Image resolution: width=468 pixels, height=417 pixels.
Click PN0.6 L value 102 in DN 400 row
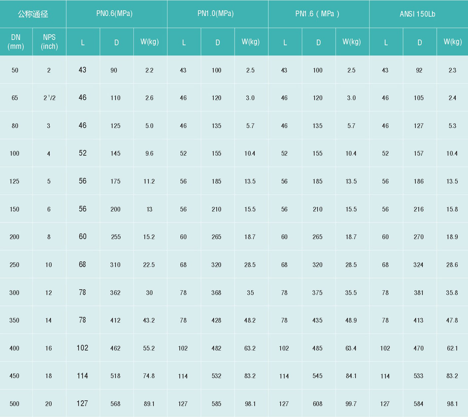82,348
